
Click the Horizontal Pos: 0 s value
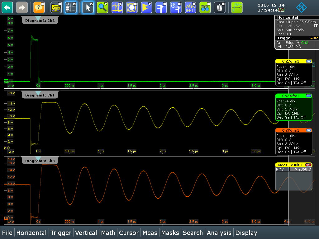click(x=288, y=34)
